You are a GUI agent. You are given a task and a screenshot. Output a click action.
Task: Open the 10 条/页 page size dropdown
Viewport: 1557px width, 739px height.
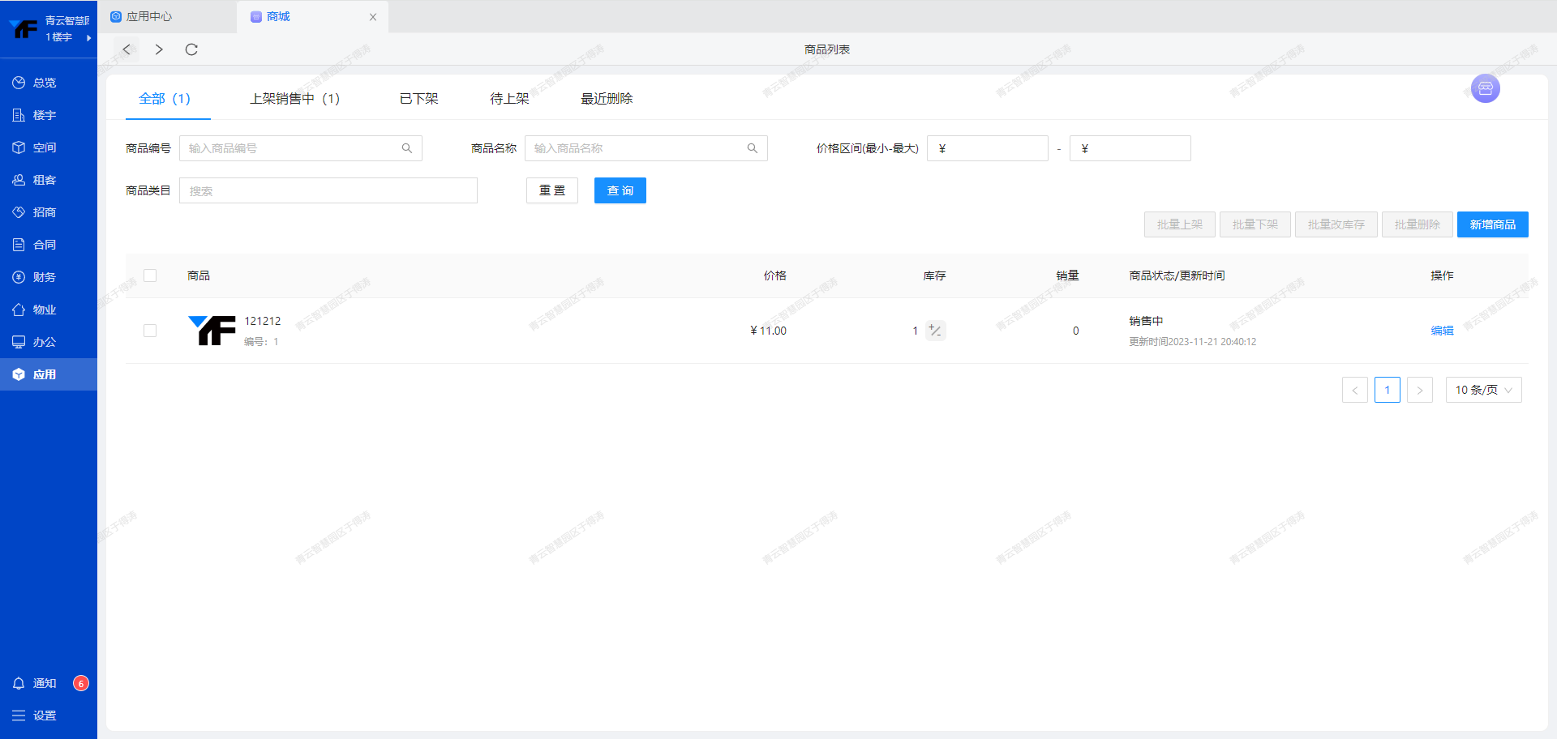(x=1483, y=390)
